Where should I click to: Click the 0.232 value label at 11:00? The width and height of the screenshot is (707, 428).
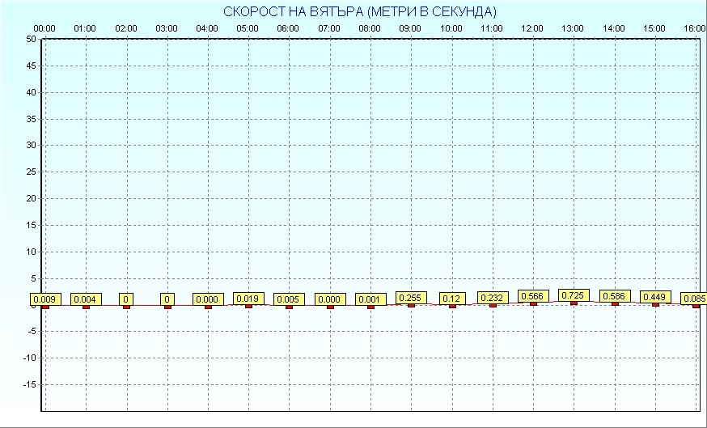click(x=493, y=298)
